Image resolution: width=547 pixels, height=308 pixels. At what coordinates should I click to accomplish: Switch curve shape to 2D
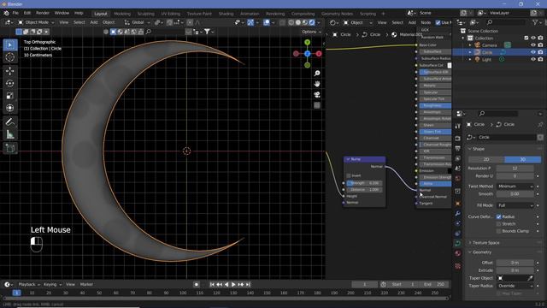(486, 160)
